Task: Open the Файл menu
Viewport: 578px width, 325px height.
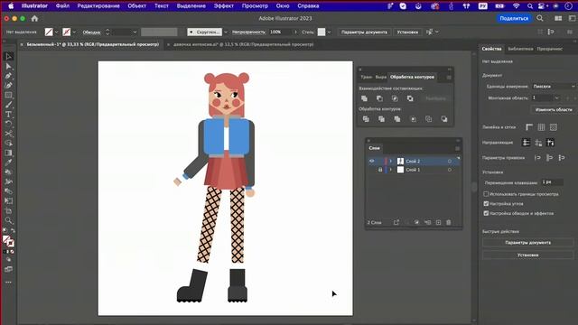Action: (x=62, y=6)
